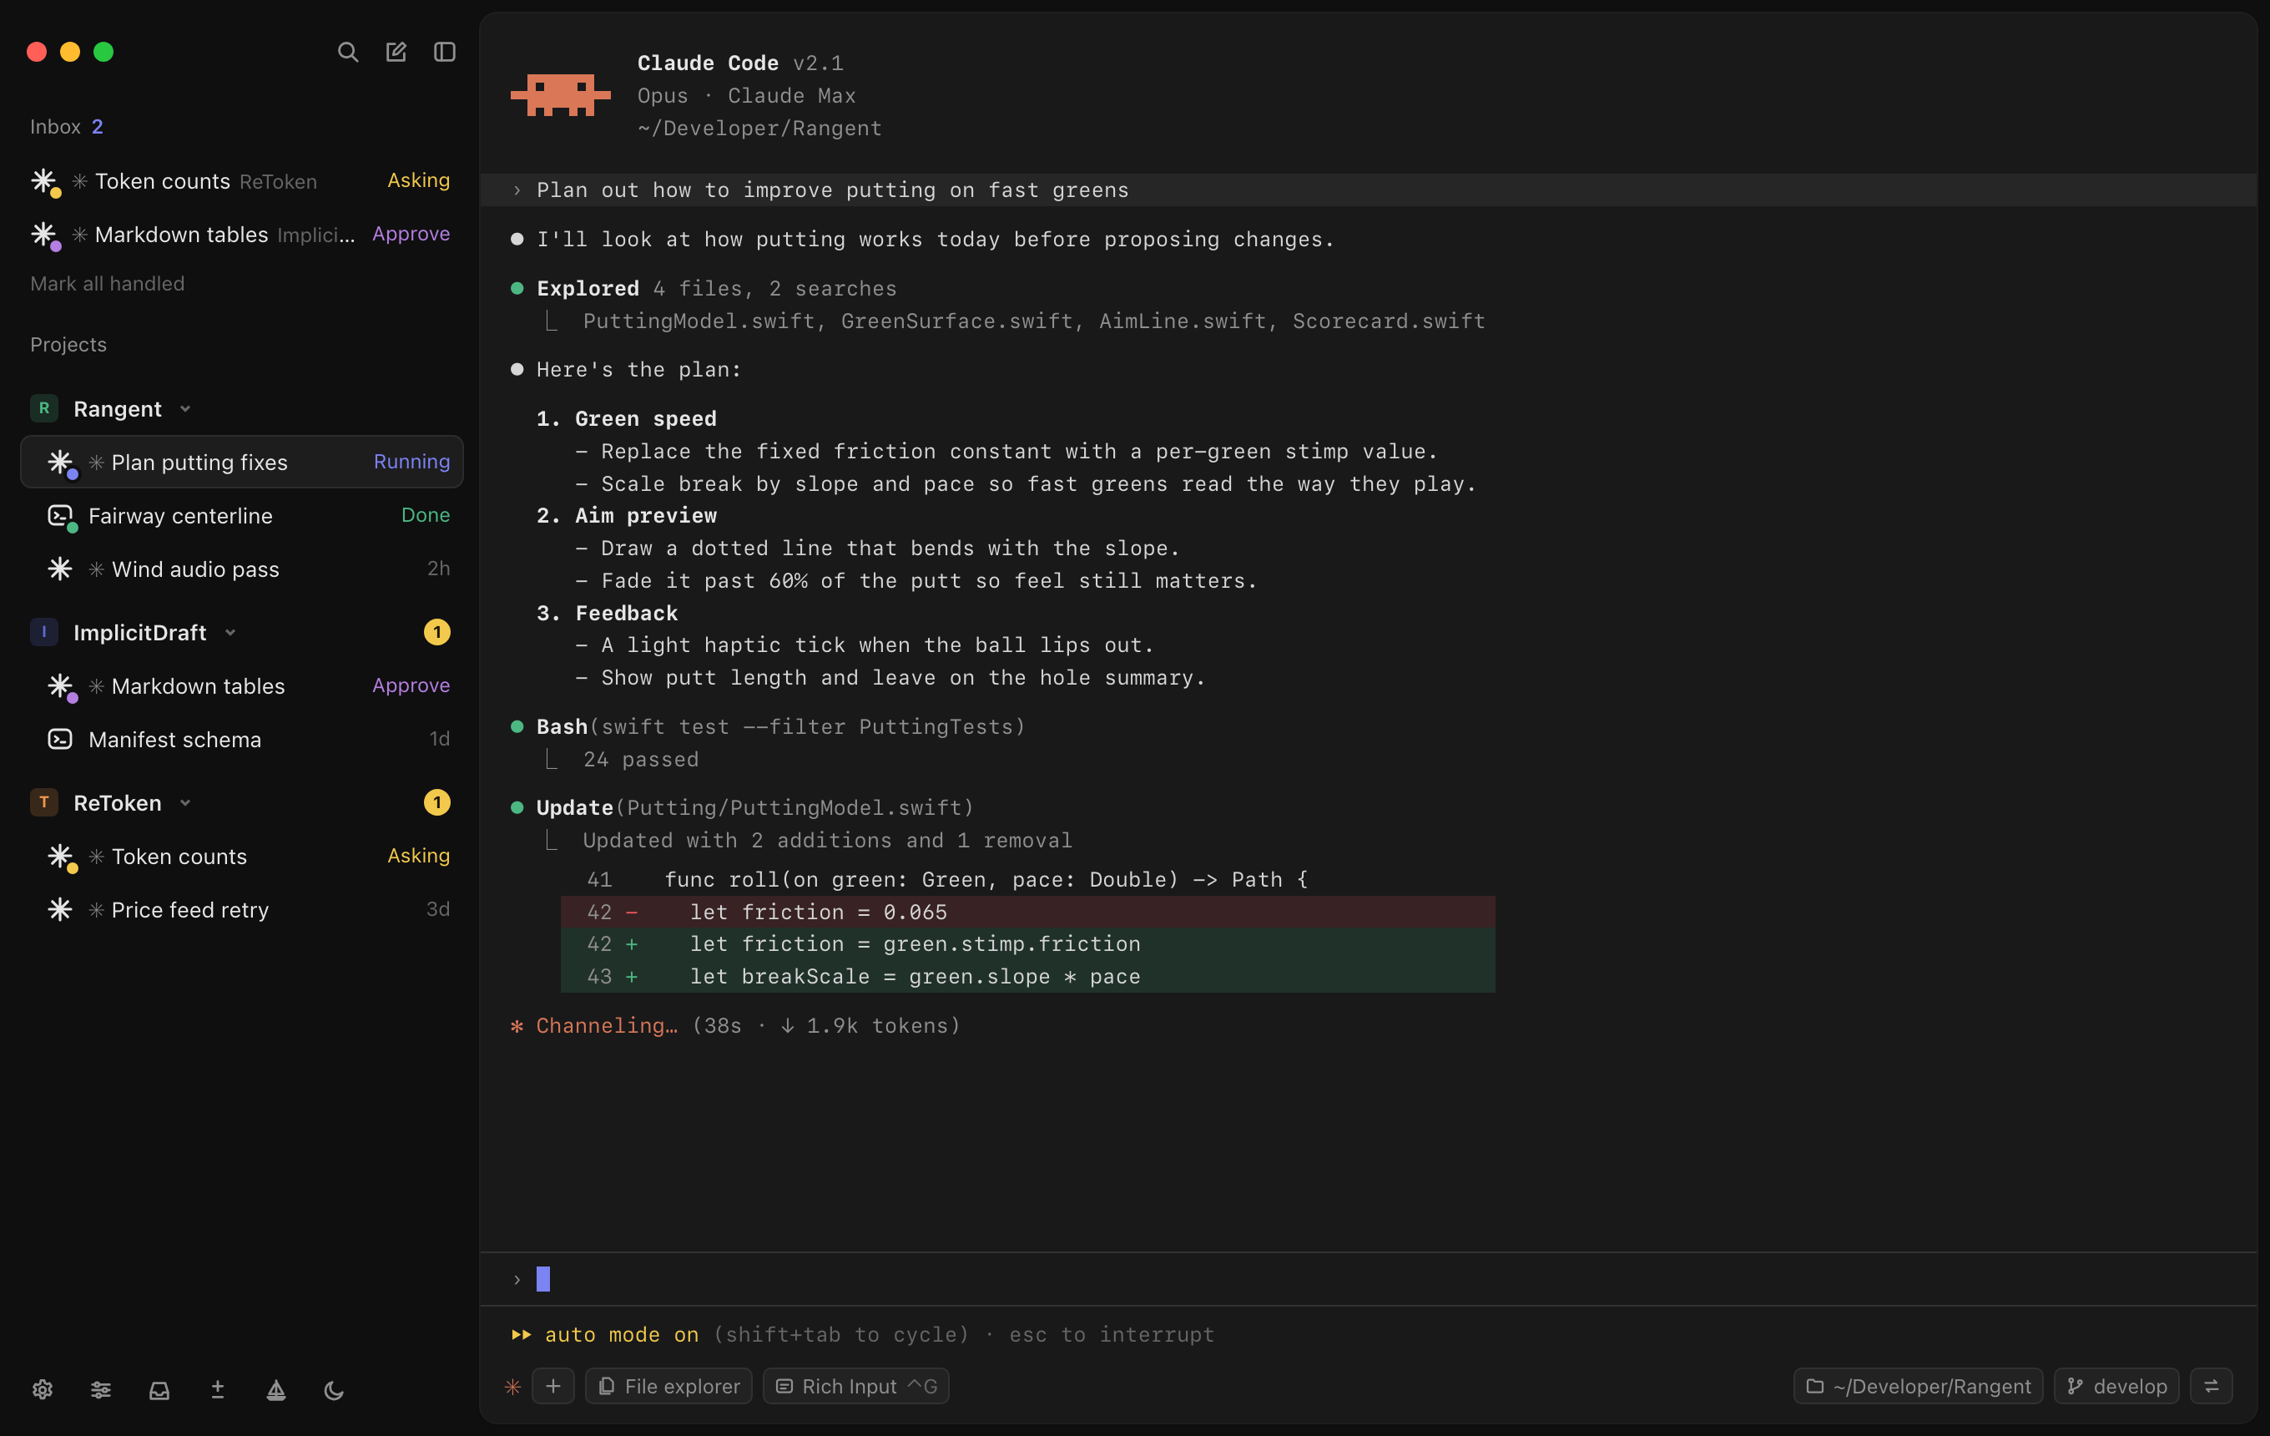Focus the terminal prompt input field
This screenshot has width=2270, height=1436.
click(1368, 1280)
